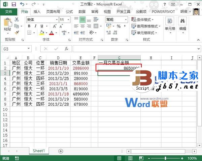Click the Name Box showing G3
Image resolution: width=202 pixels, height=161 pixels.
(17, 49)
